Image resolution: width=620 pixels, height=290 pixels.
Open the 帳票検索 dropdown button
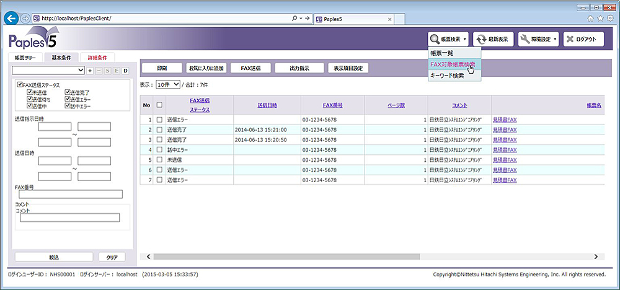(x=448, y=39)
